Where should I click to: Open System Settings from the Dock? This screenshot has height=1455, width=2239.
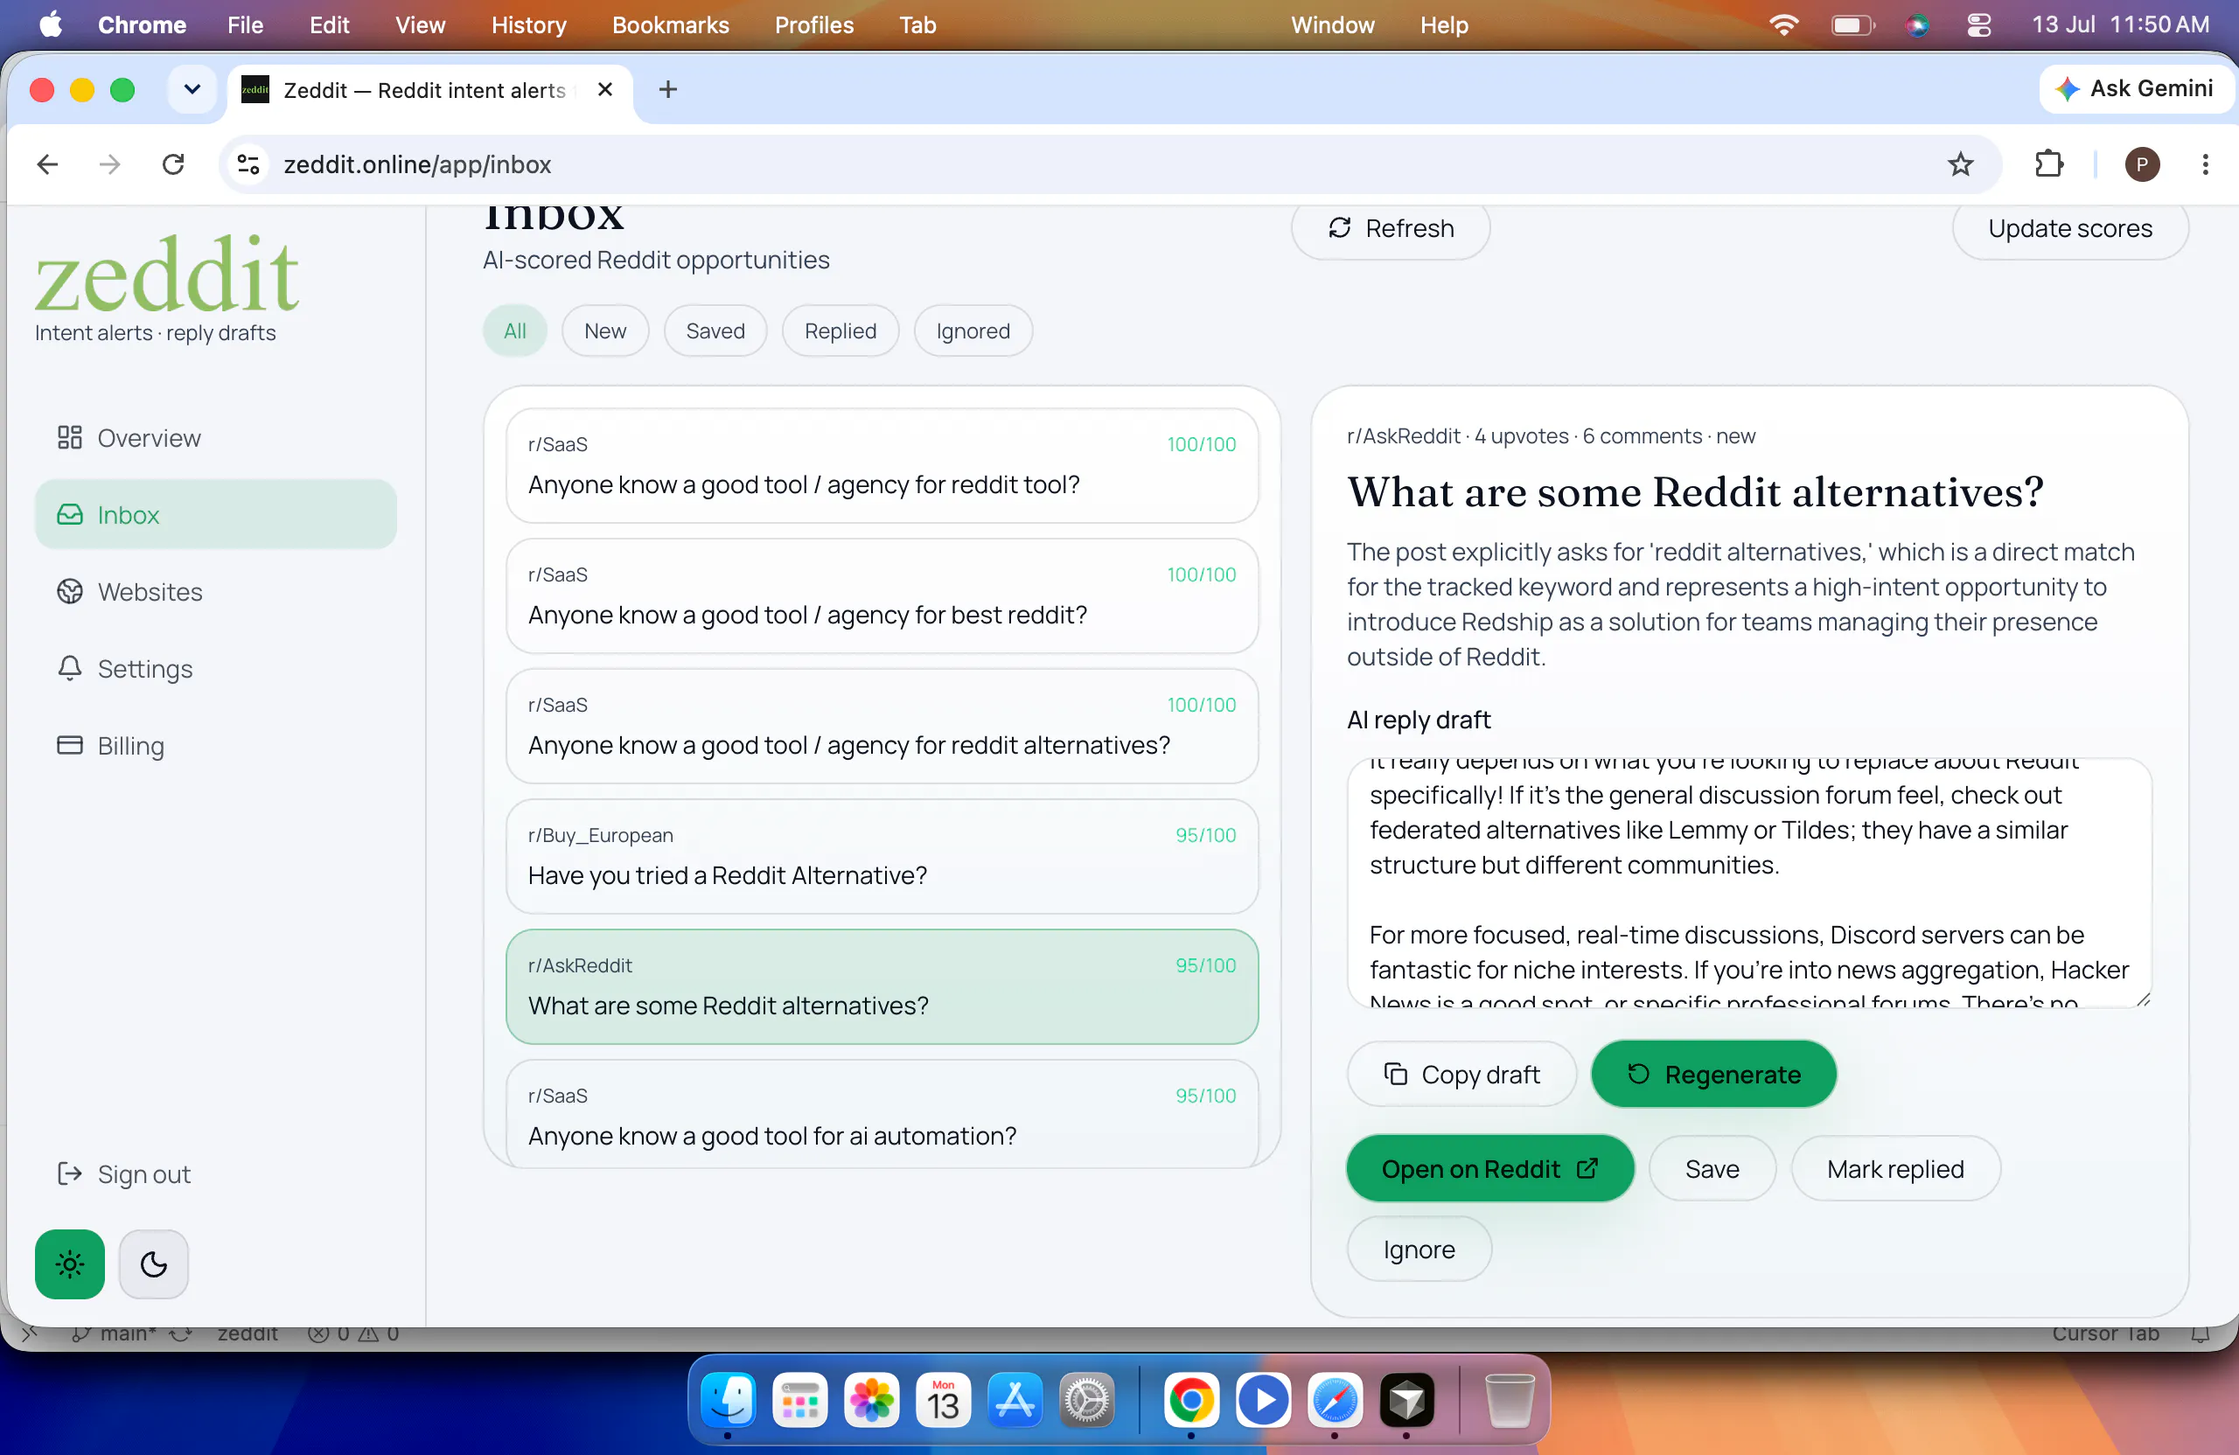coord(1085,1401)
